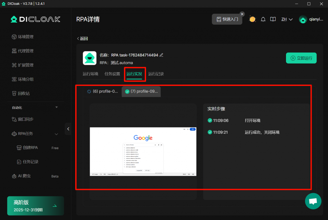
Task: Click the 立即运行 run now button
Action: point(301,58)
